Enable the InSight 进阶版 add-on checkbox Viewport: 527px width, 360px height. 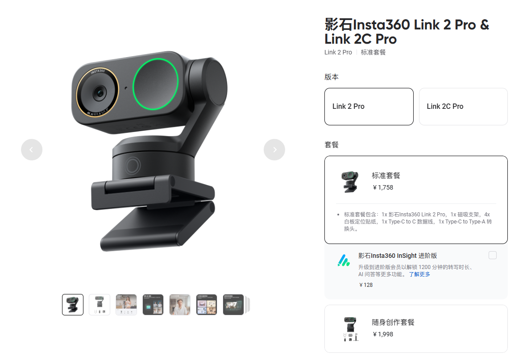click(x=492, y=256)
